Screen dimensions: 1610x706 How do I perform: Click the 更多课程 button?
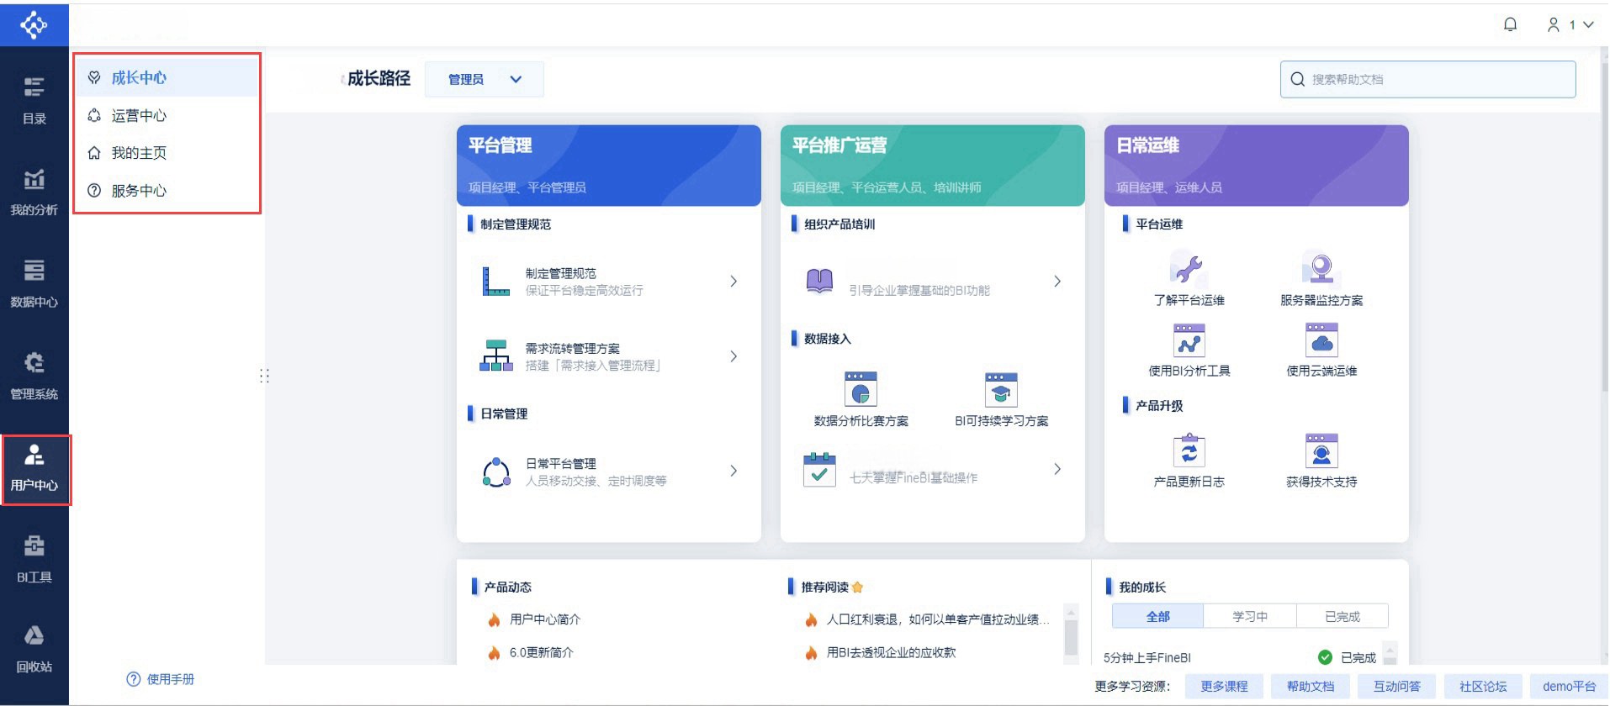point(1224,686)
